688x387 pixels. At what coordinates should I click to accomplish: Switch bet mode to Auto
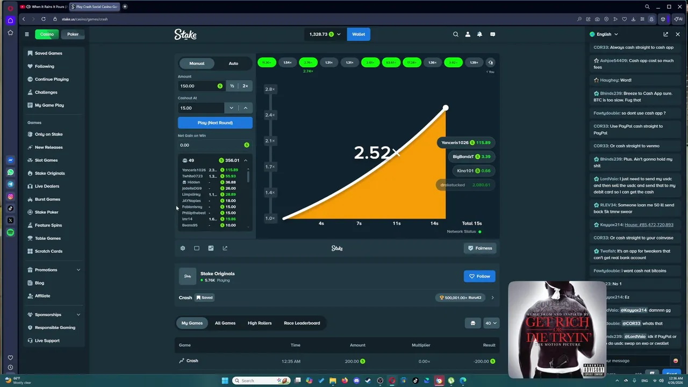(x=233, y=63)
